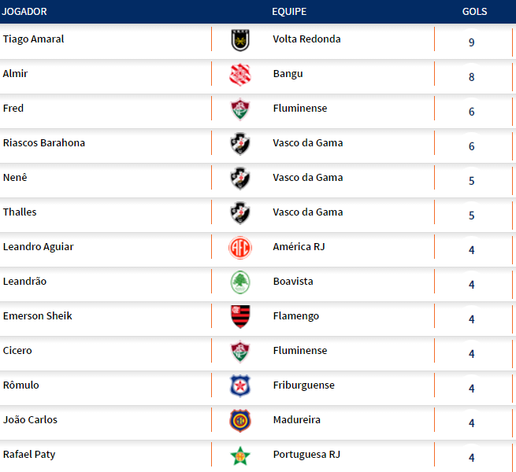Click the América RJ club crest
This screenshot has height=472, width=516.
239,248
